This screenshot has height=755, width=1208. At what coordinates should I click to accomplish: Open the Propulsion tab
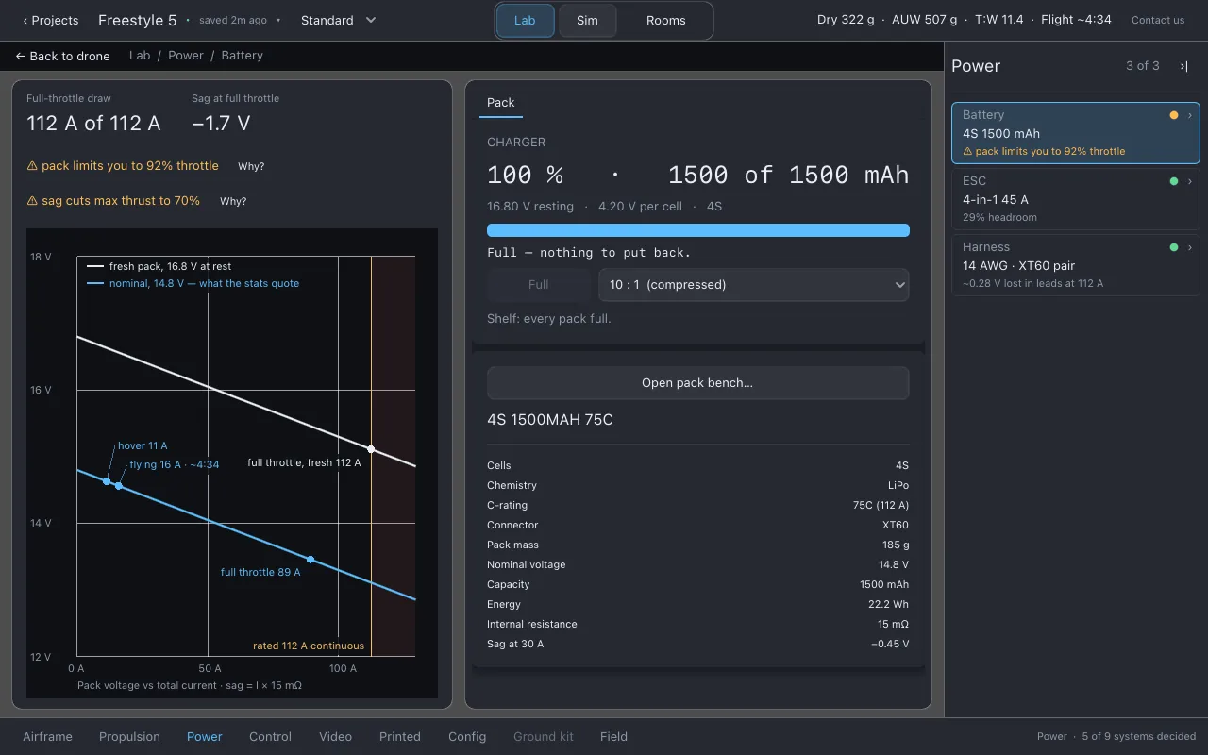(129, 737)
